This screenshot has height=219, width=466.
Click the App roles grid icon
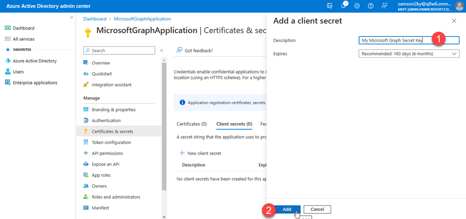[x=86, y=175]
